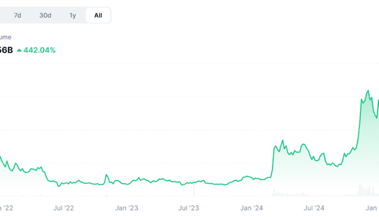The image size is (379, 217).
Task: Click the Jul '23 axis label
Action: tap(189, 207)
